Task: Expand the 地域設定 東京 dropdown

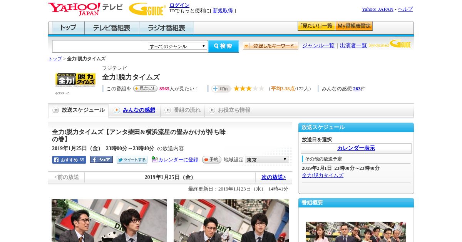Action: click(x=266, y=159)
